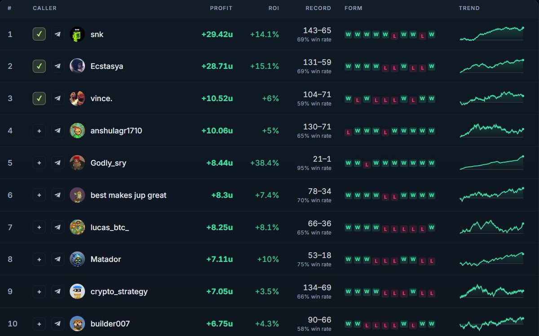Click lucas_btc_'s trend sparkline chart

491,227
